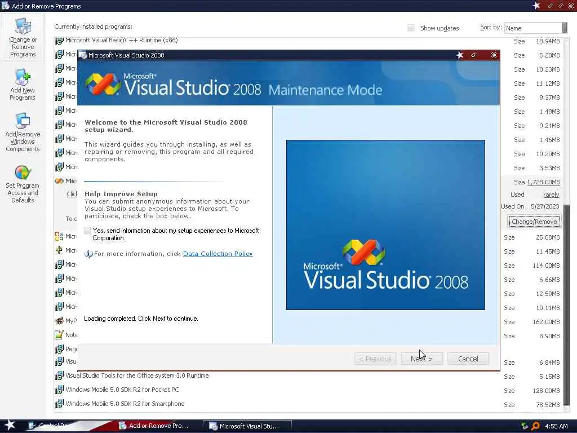Screen dimensions: 577x433
Task: Click the Note program row icon
Action: [59, 335]
